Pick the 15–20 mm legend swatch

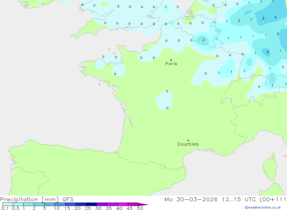coord(71,204)
